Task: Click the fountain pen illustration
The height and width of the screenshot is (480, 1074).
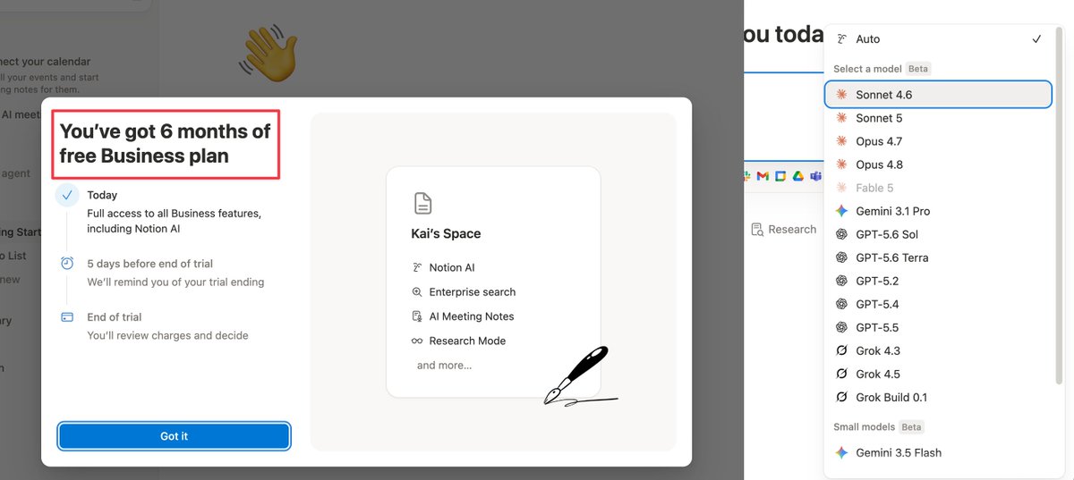Action: (x=580, y=375)
